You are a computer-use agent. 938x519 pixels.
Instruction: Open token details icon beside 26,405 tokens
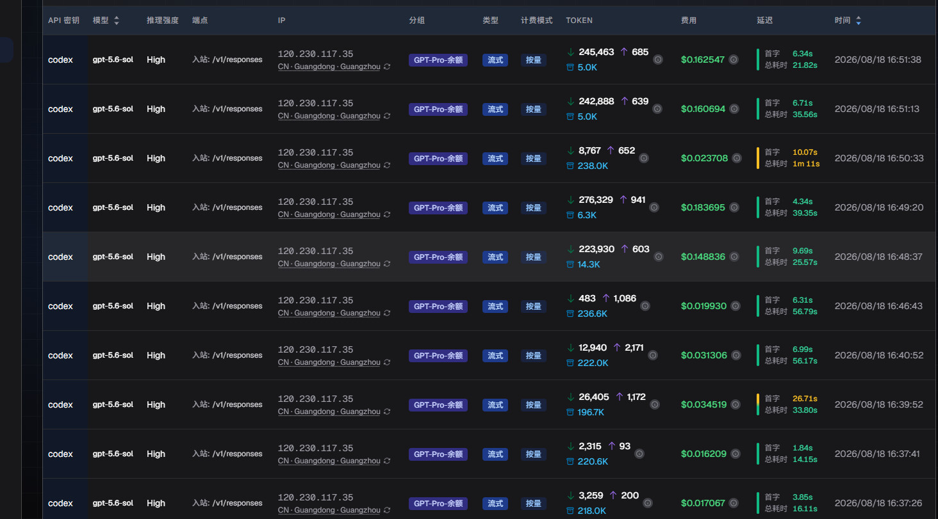654,404
